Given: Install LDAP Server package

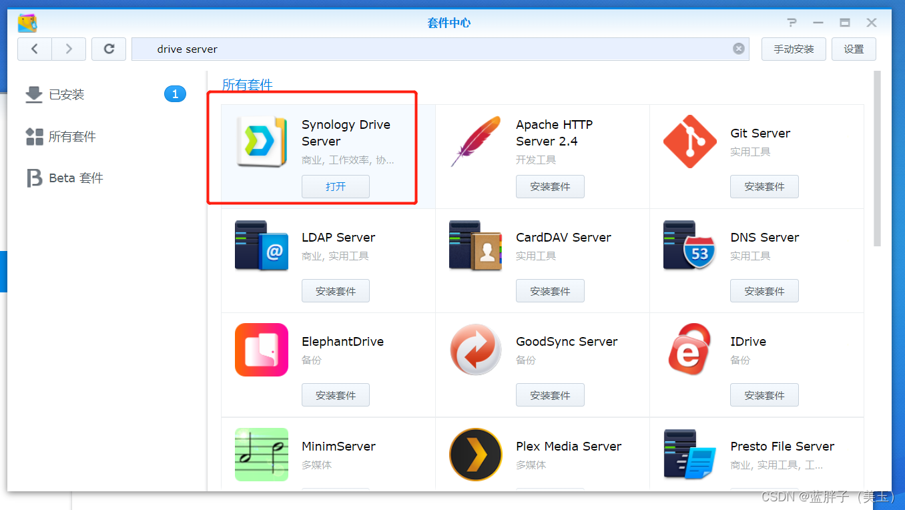Looking at the screenshot, I should [x=336, y=291].
